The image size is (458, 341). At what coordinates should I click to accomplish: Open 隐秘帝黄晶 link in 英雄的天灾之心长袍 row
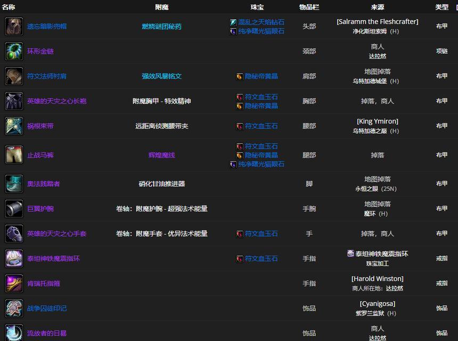coord(261,106)
